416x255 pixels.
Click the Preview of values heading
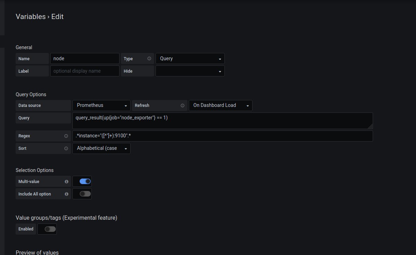pos(37,252)
